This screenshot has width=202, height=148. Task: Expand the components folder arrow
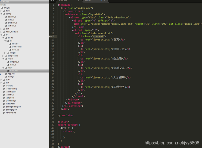click(3, 56)
